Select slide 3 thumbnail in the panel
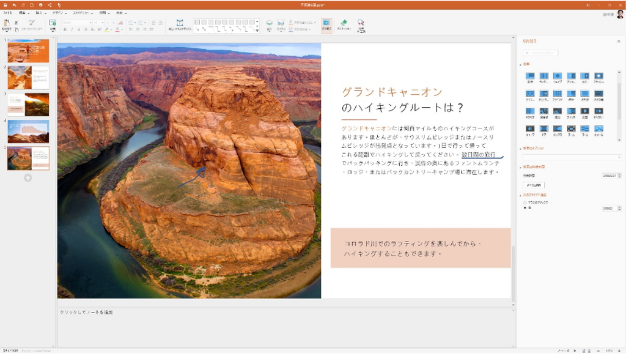 tap(28, 104)
